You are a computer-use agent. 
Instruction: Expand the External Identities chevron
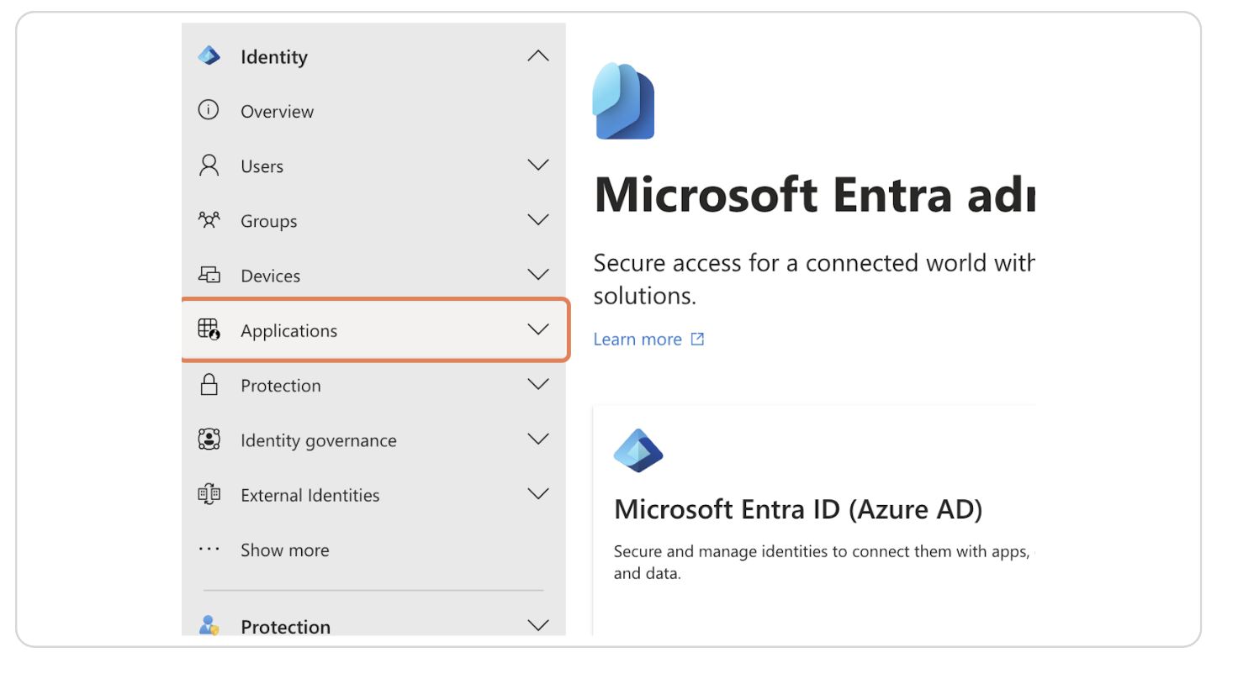pos(537,494)
